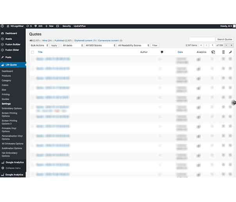Open Embroidery Options in the sidebar
The height and width of the screenshot is (202, 236).
(x=12, y=108)
